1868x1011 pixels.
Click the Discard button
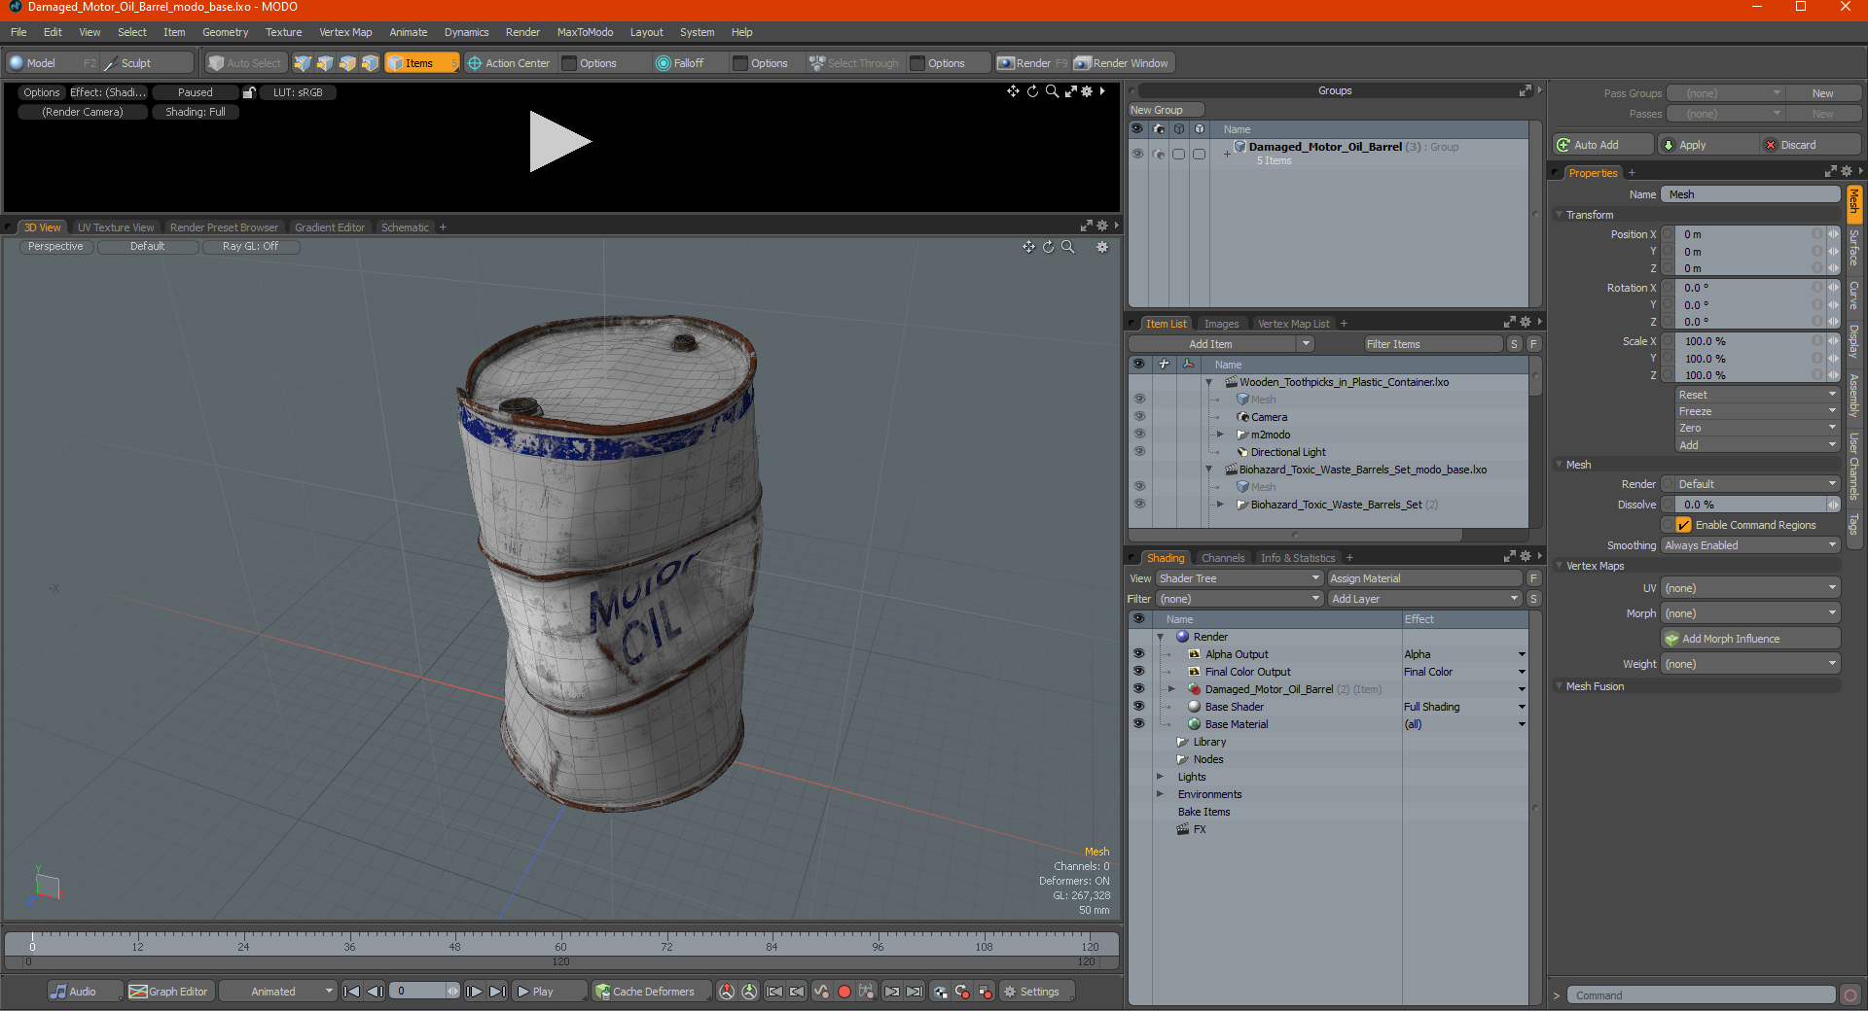click(x=1811, y=145)
